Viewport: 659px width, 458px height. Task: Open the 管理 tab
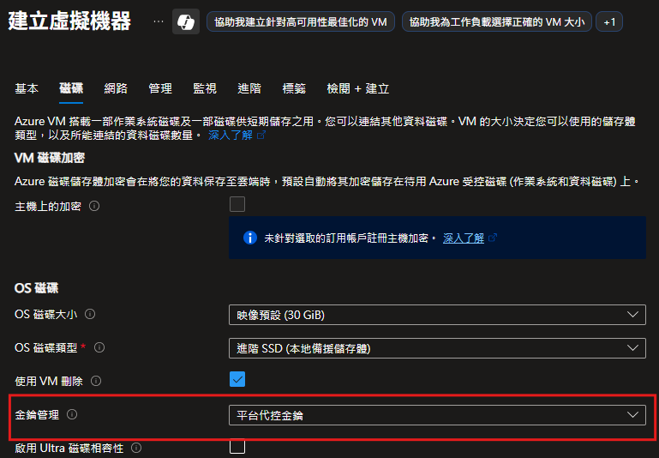tap(160, 88)
